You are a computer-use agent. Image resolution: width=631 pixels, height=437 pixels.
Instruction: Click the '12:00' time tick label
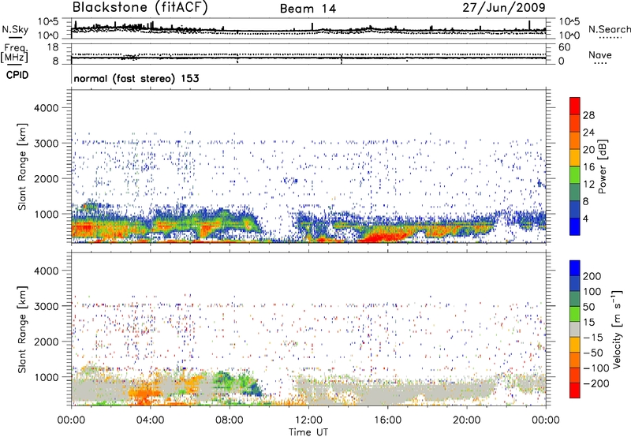308,420
